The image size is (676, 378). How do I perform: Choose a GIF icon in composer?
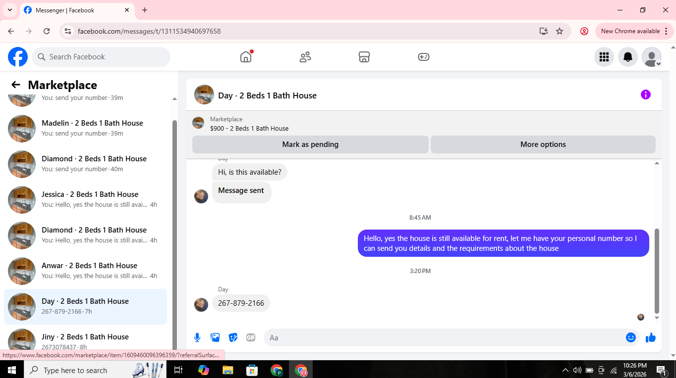pos(251,337)
